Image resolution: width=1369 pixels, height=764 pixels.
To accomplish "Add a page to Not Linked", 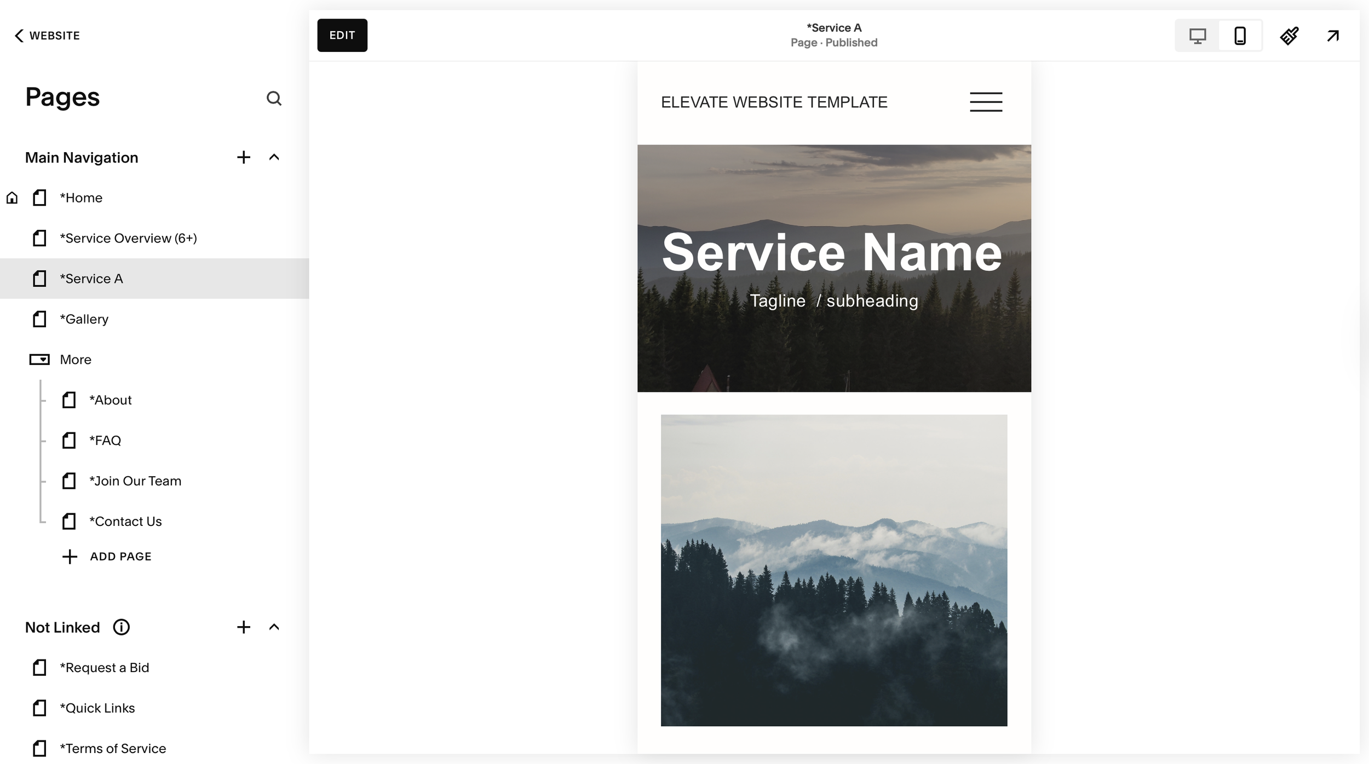I will pos(244,627).
